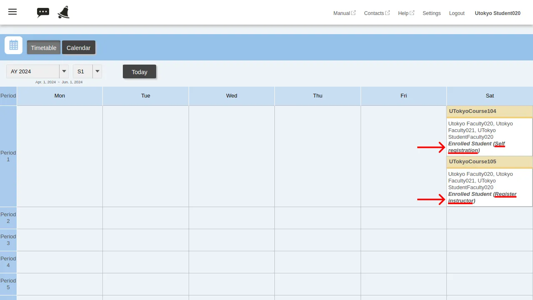Click the Utokyo Student020 account name

click(498, 13)
